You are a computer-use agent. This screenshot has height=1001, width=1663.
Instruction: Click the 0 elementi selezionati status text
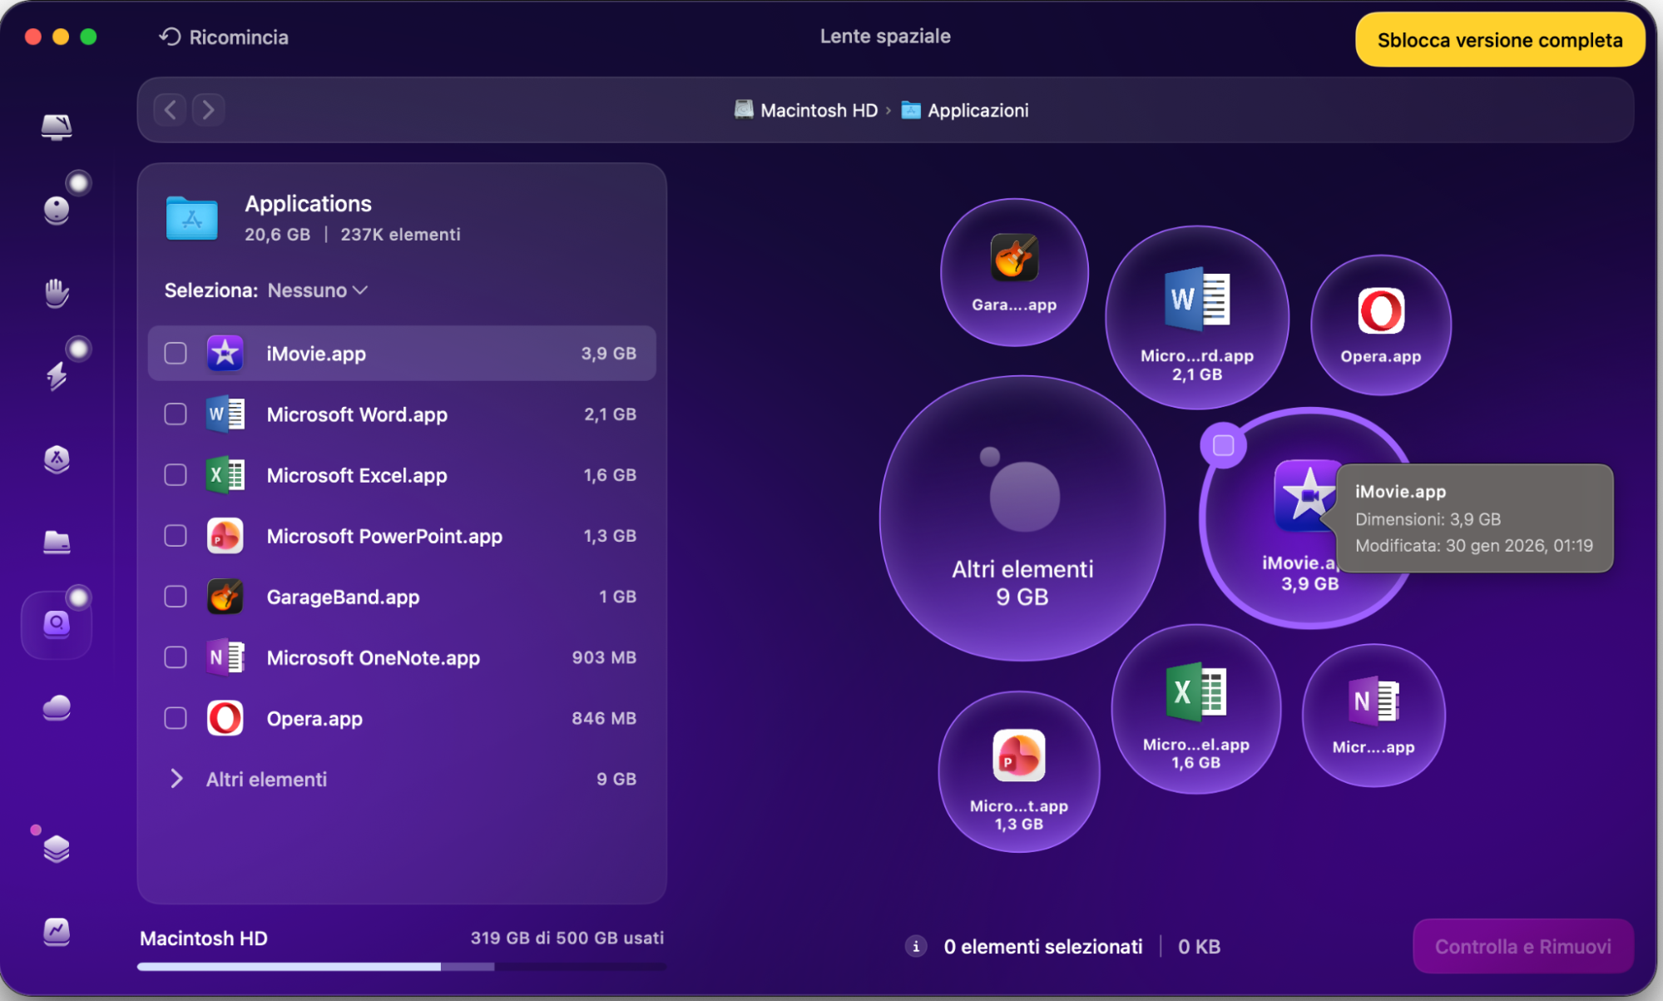coord(1043,946)
